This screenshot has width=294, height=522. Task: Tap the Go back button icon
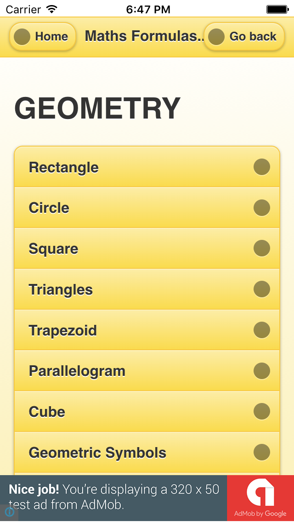[216, 37]
